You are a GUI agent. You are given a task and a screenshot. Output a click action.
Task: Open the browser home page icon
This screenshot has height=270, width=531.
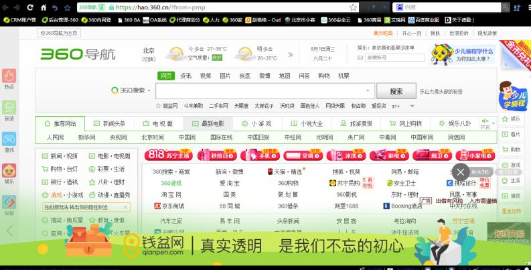click(x=44, y=7)
